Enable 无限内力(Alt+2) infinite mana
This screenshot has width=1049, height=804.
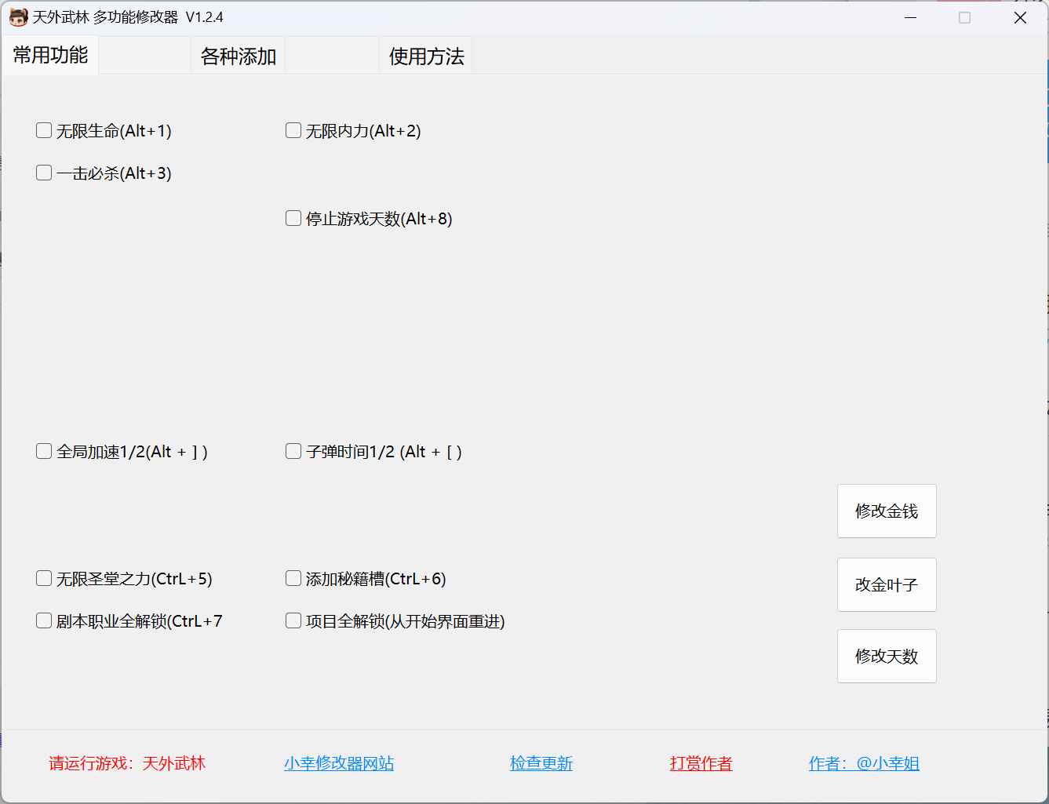(292, 129)
